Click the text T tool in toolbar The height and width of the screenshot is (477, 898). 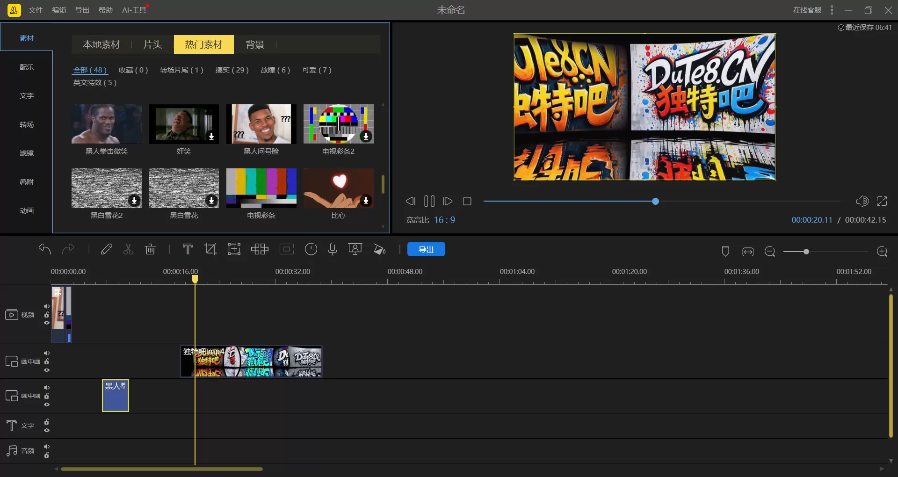point(188,249)
